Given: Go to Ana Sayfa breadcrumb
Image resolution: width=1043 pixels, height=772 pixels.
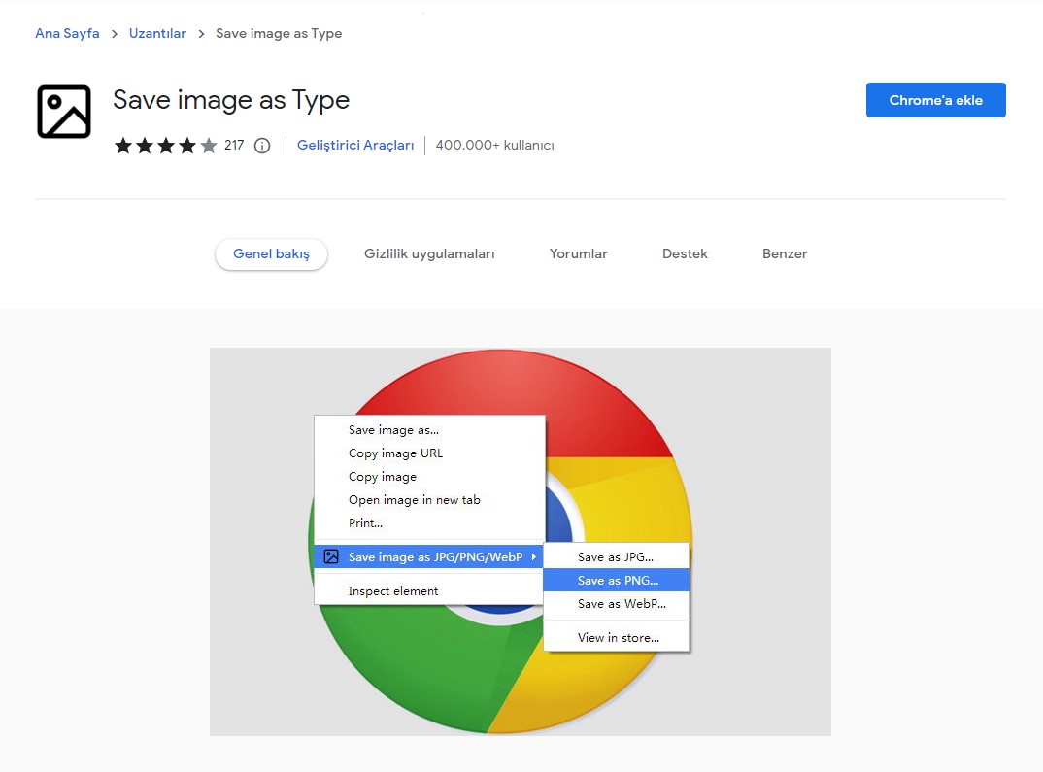Looking at the screenshot, I should point(67,33).
